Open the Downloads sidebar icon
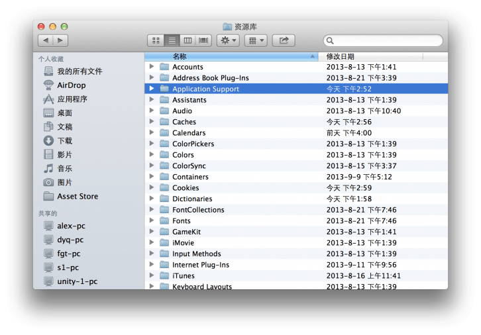The width and height of the screenshot is (481, 335). 48,141
